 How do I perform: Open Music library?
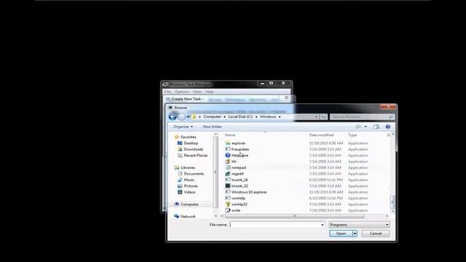click(189, 180)
